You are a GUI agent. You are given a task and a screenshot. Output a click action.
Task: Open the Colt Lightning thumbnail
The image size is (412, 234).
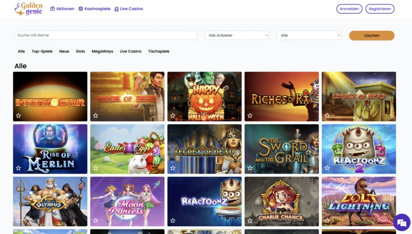point(359,202)
